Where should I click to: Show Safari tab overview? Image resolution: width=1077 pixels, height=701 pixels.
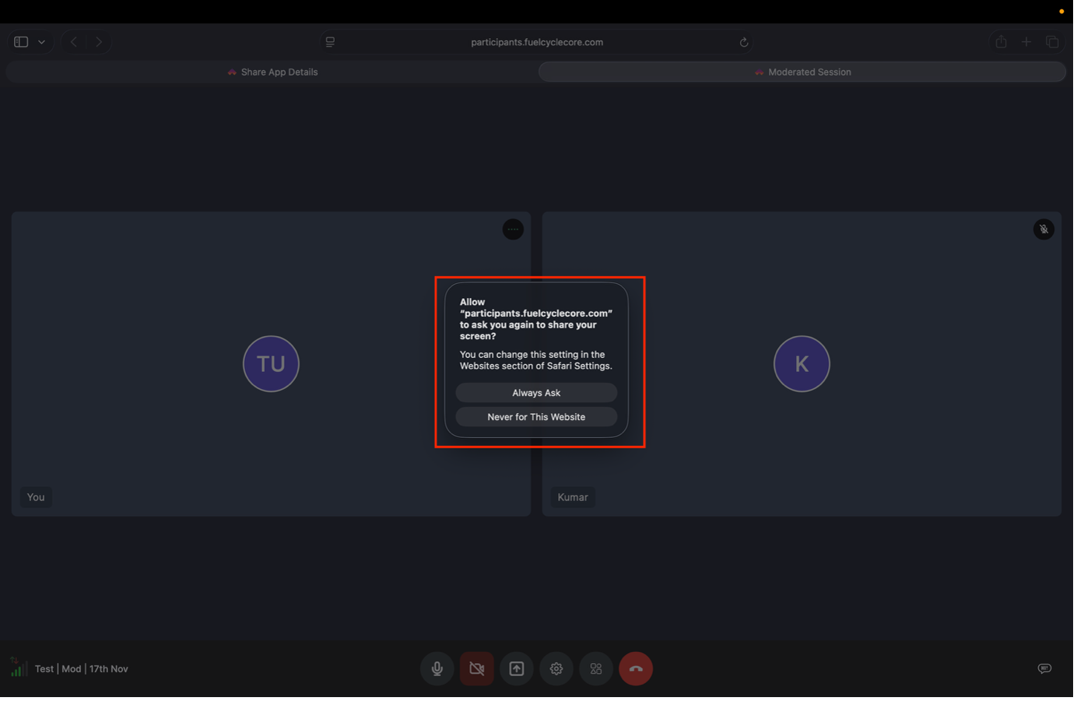coord(1052,42)
